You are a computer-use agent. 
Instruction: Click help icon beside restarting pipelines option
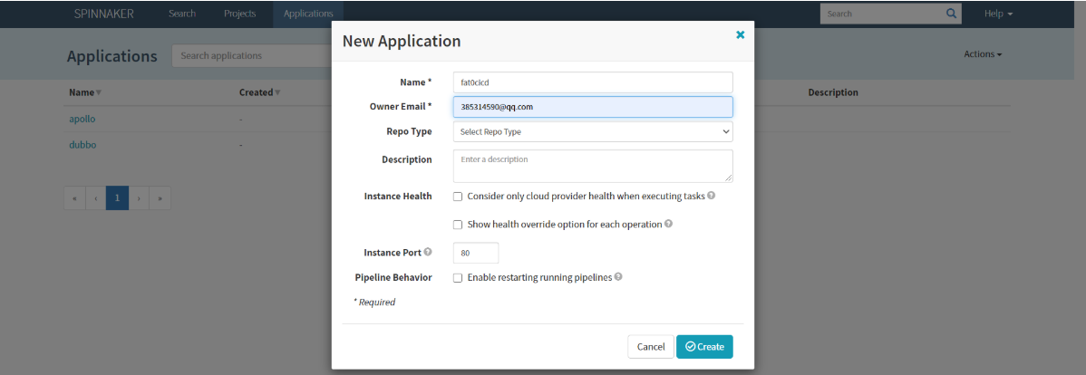pos(618,277)
